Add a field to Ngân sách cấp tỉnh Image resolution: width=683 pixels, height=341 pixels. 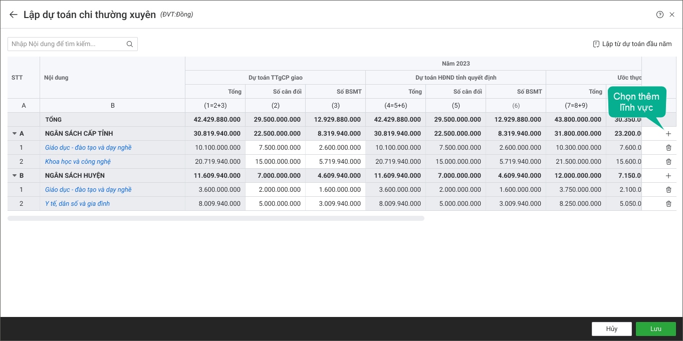point(668,134)
